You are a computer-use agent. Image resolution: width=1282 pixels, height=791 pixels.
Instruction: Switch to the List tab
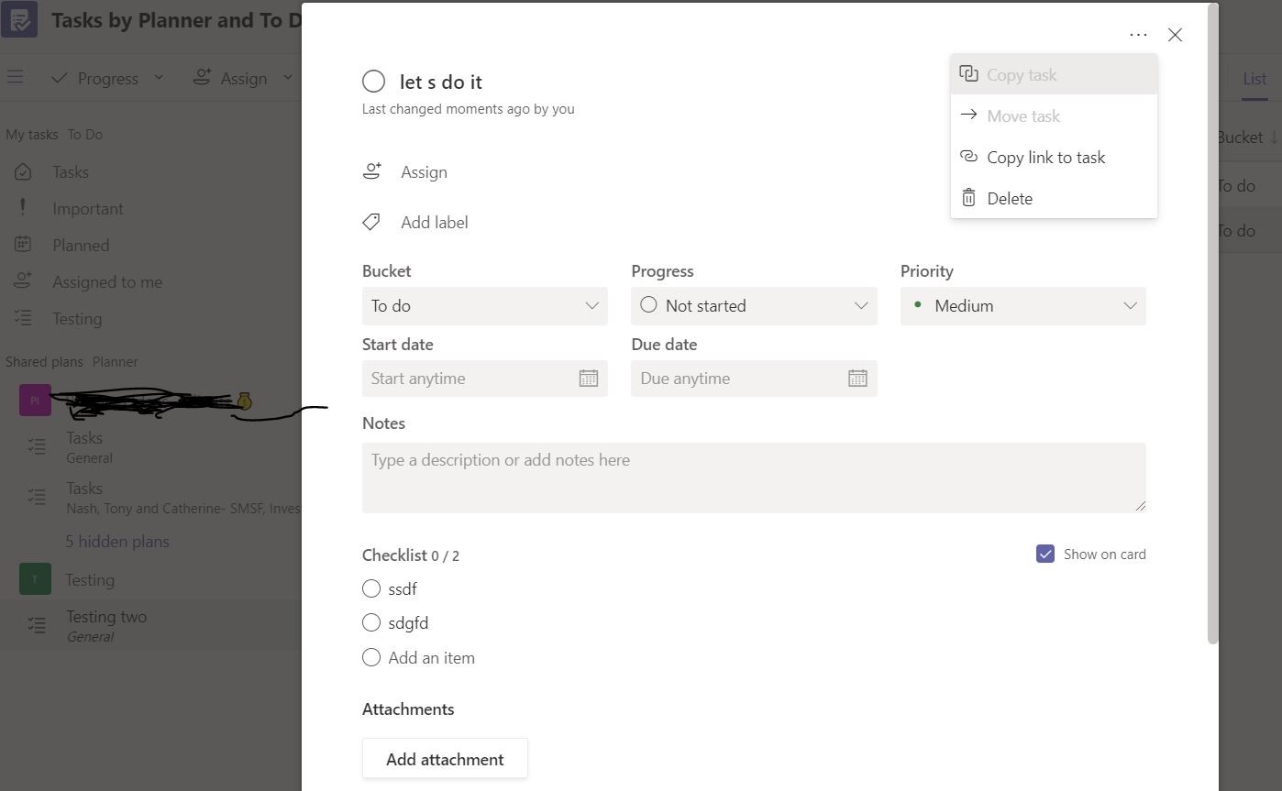1254,78
